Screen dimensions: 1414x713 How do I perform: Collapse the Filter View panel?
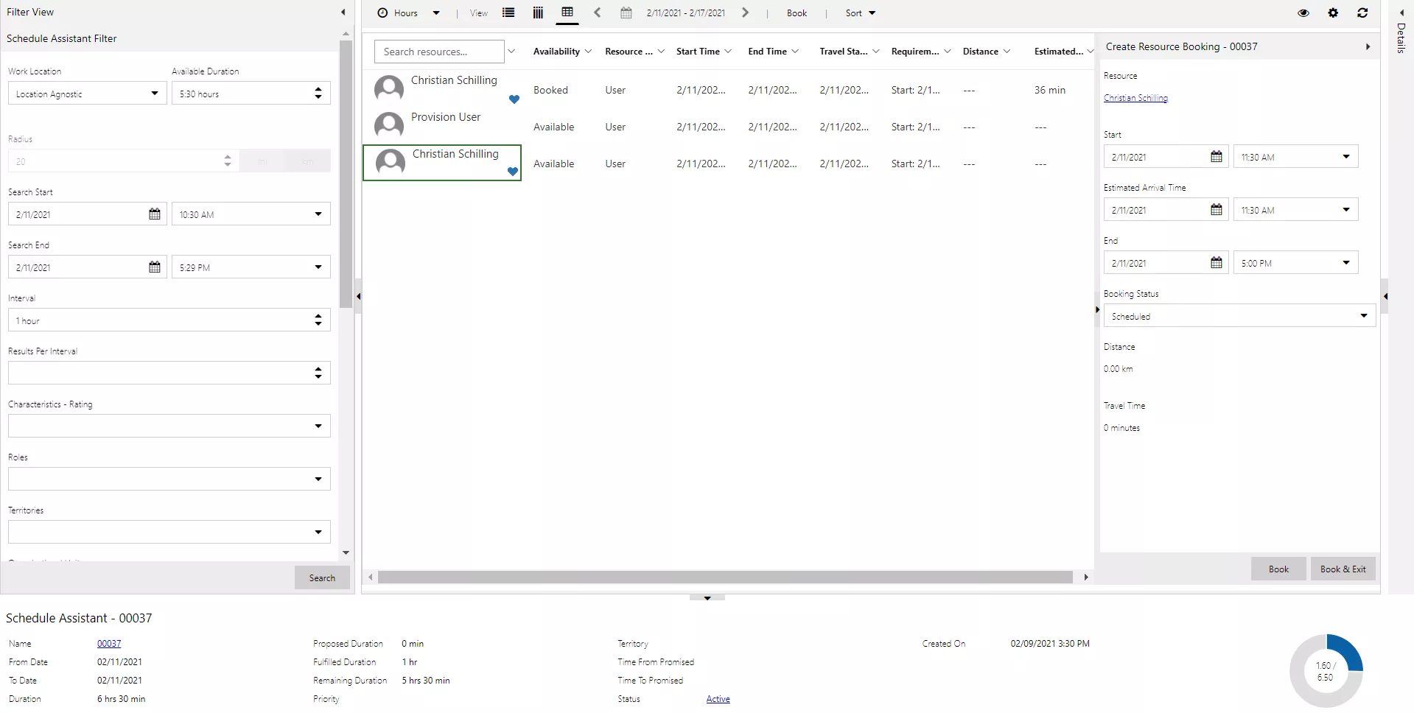[343, 12]
